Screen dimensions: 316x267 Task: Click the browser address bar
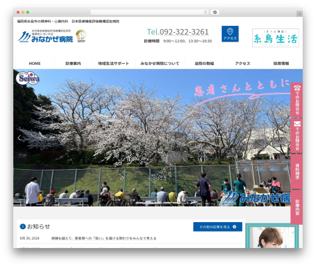(150, 12)
